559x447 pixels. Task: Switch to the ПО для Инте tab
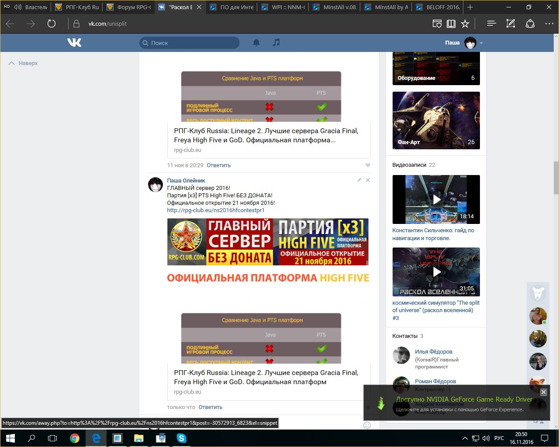click(232, 7)
